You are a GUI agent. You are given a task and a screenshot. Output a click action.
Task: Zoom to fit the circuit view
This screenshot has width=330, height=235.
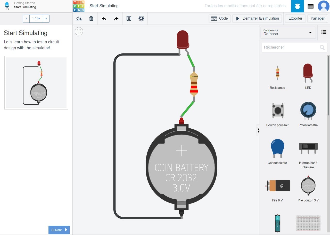(79, 31)
